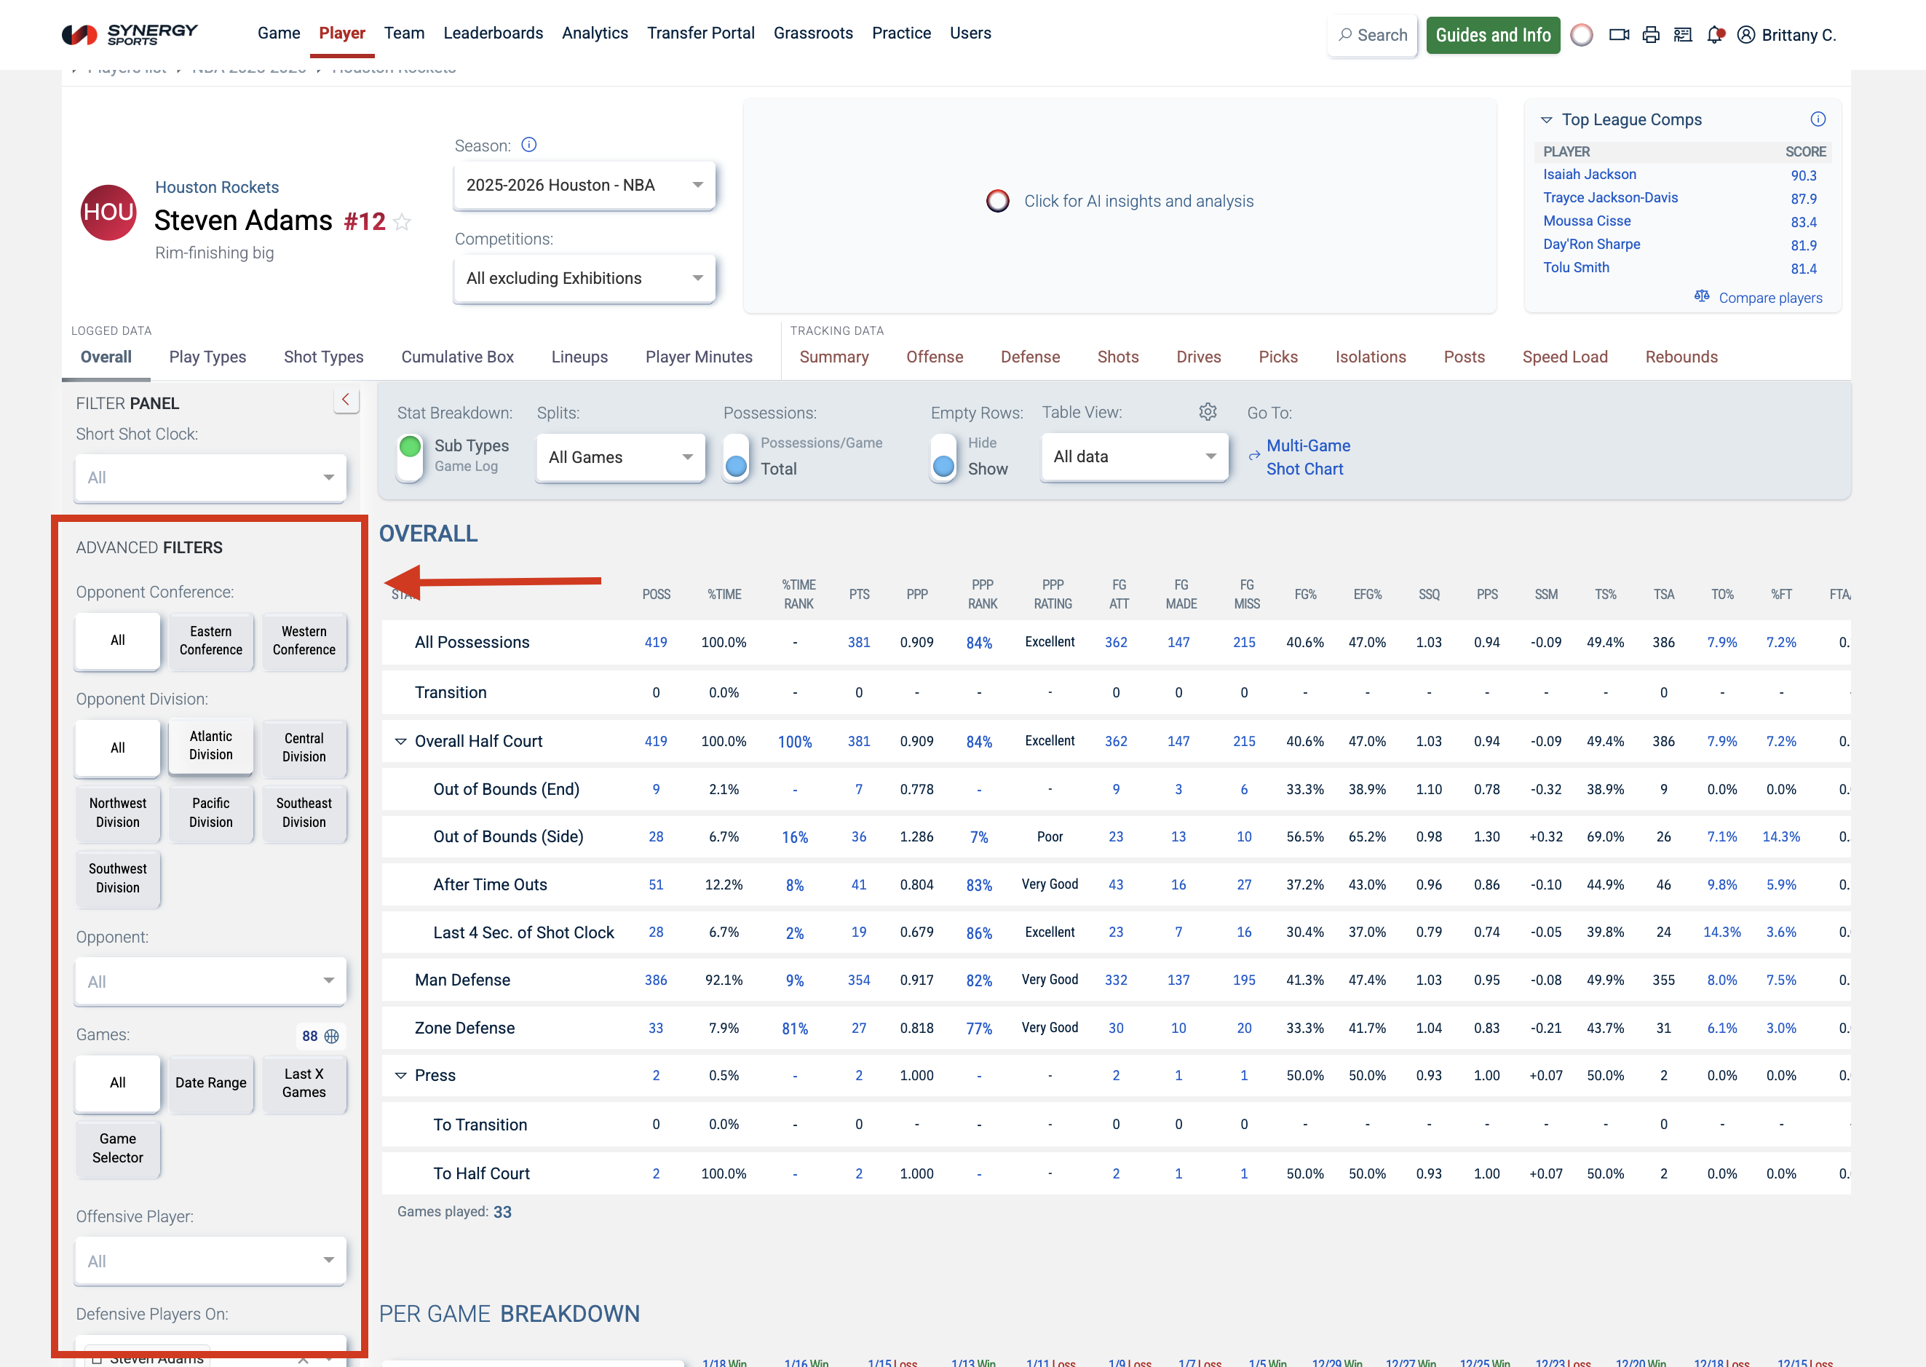Select Central Division filter
Image resolution: width=1926 pixels, height=1367 pixels.
coord(304,748)
